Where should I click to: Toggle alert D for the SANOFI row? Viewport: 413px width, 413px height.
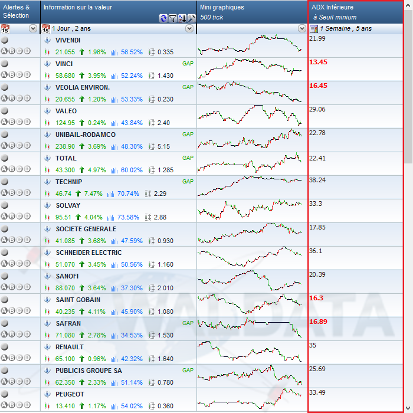tap(27, 287)
